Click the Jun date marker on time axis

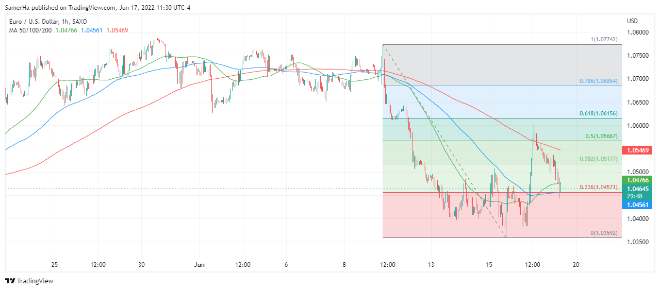click(199, 265)
